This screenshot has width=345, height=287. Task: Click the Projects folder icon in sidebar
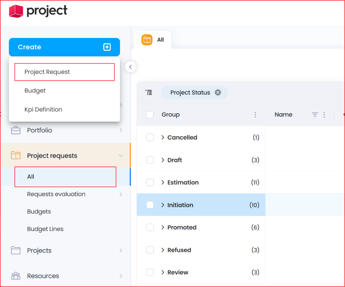(x=16, y=251)
